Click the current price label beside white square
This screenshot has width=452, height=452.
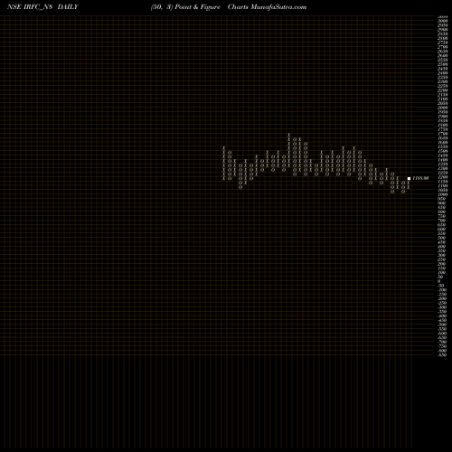click(x=420, y=178)
